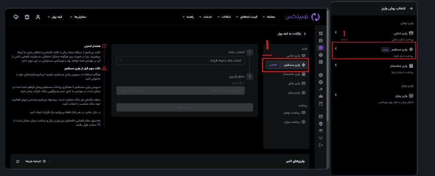
Task: Click the dashboard grid icon in sidebar
Action: point(321,34)
